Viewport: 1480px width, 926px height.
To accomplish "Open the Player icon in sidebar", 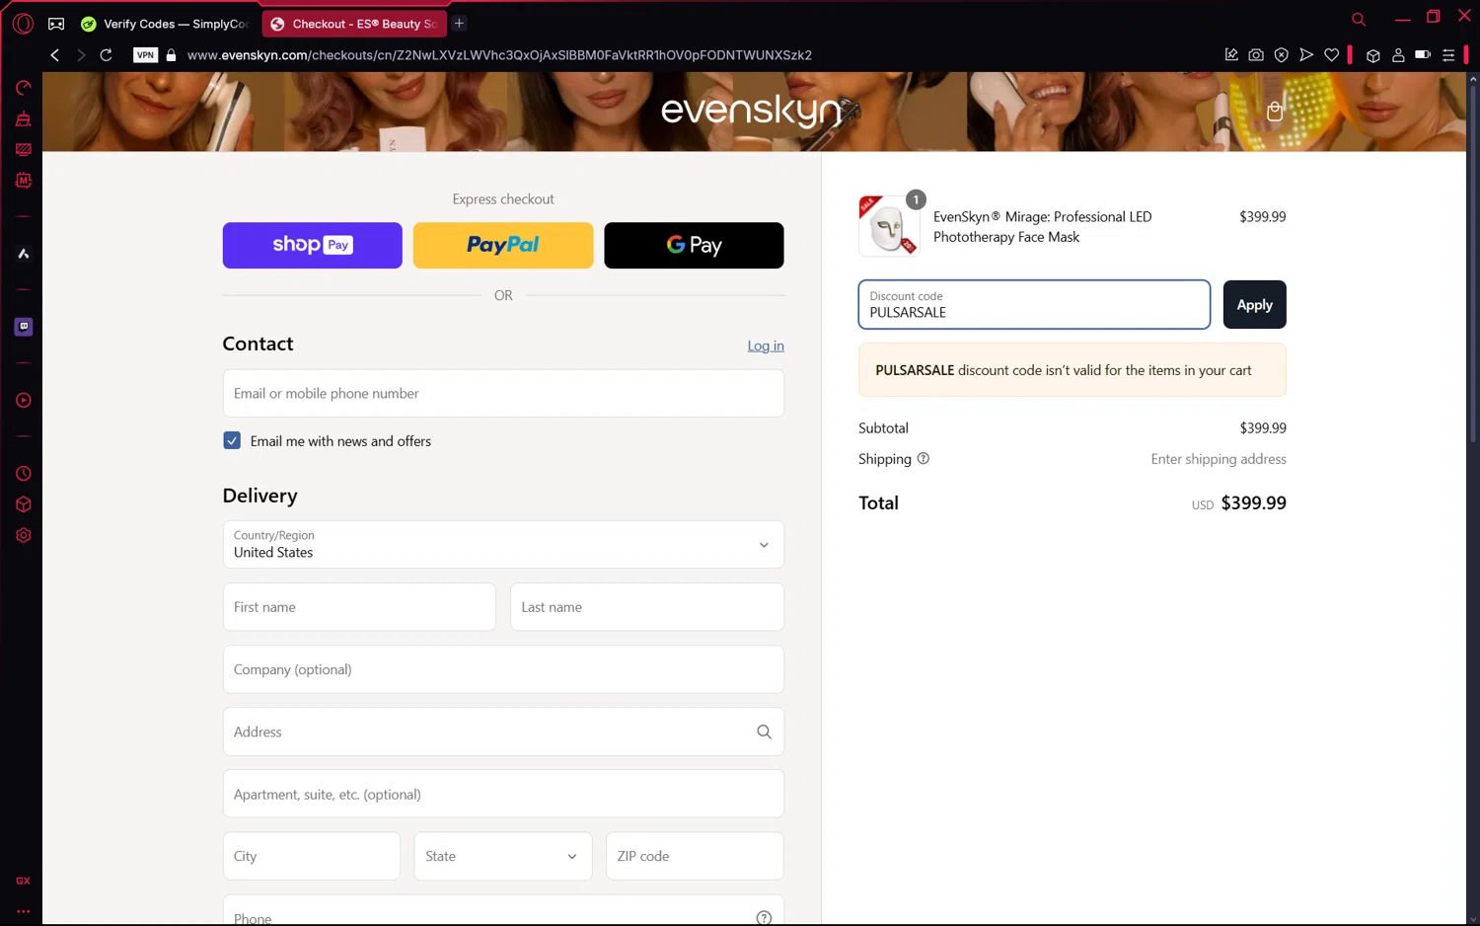I will click(x=24, y=401).
